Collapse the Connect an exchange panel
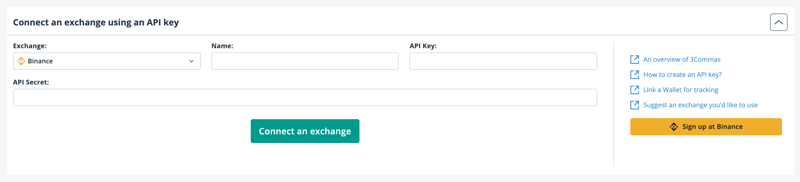The width and height of the screenshot is (800, 182). tap(778, 22)
